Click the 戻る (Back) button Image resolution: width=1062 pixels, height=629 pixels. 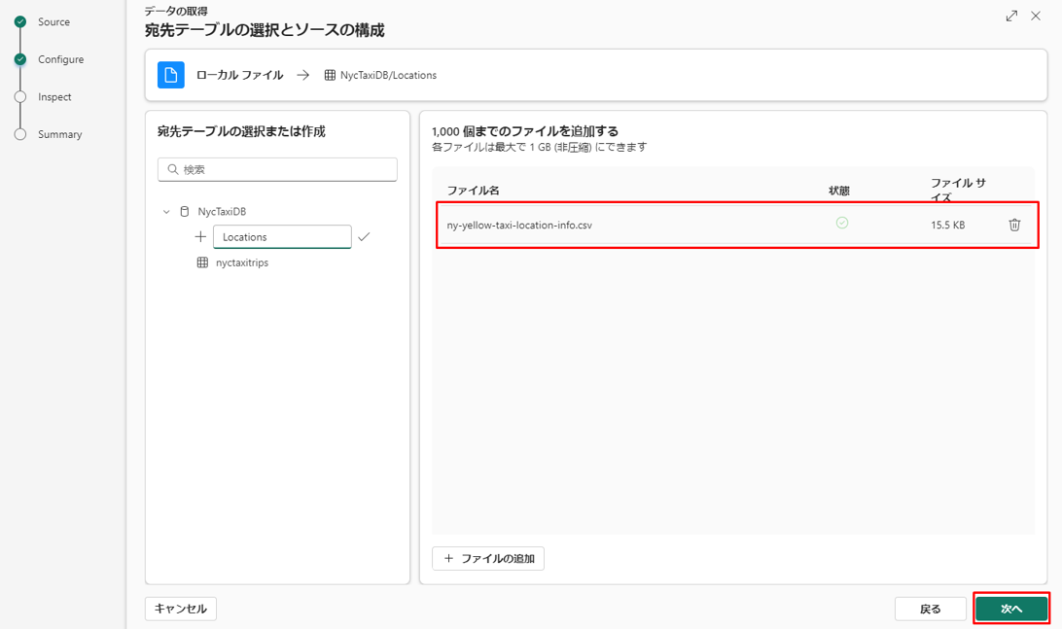[930, 609]
